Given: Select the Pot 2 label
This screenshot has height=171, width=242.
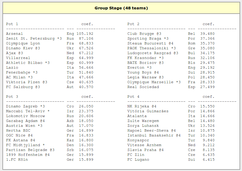Looking at the screenshot, I should pos(133,24).
